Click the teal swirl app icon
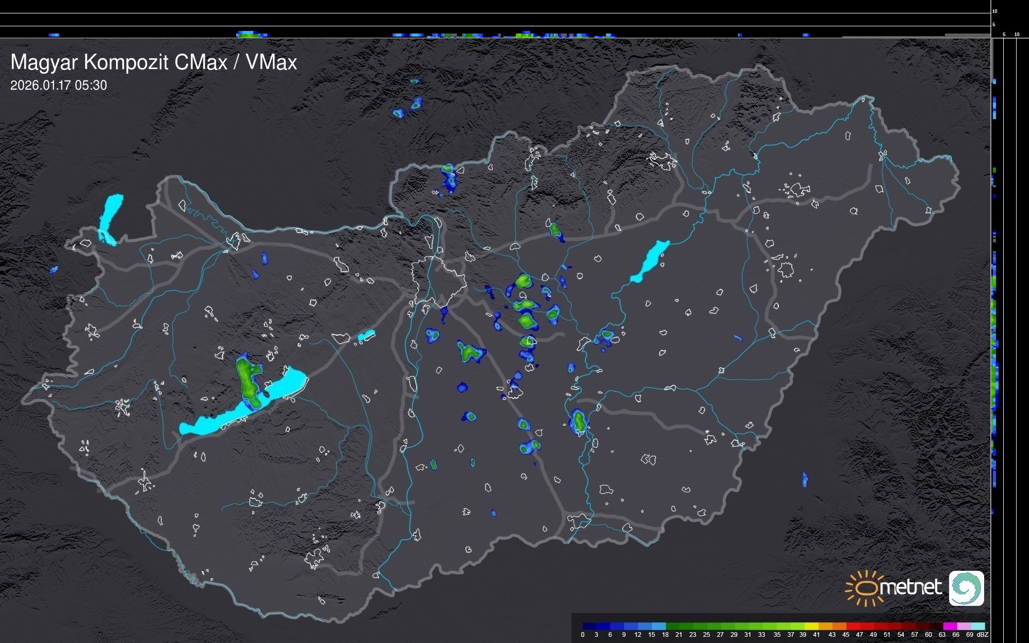The image size is (1029, 643). pos(966,588)
